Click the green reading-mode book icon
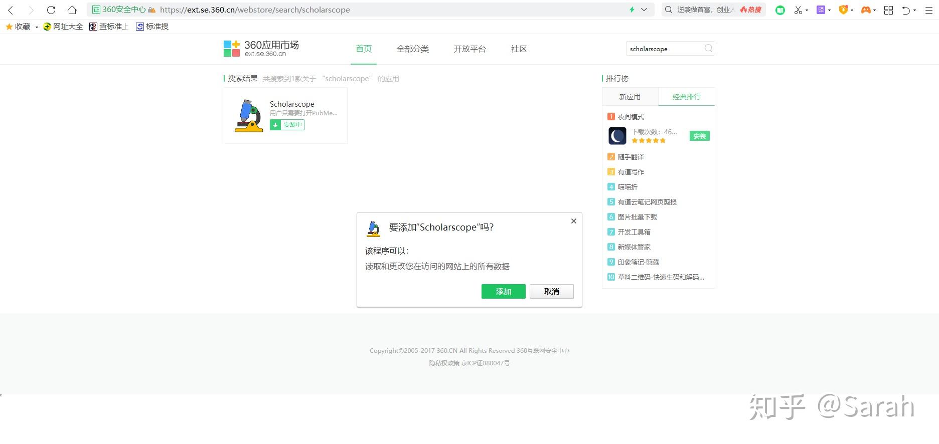The height and width of the screenshot is (444, 939). pyautogui.click(x=780, y=10)
